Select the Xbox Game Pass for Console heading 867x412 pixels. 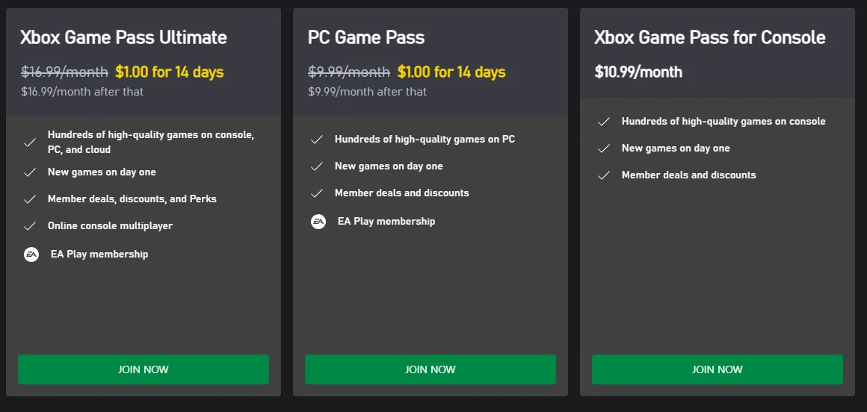click(x=709, y=37)
